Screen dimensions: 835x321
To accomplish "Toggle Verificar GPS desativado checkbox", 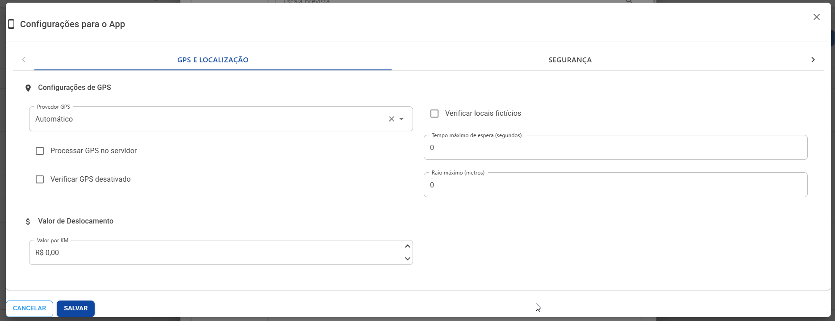I will coord(40,179).
